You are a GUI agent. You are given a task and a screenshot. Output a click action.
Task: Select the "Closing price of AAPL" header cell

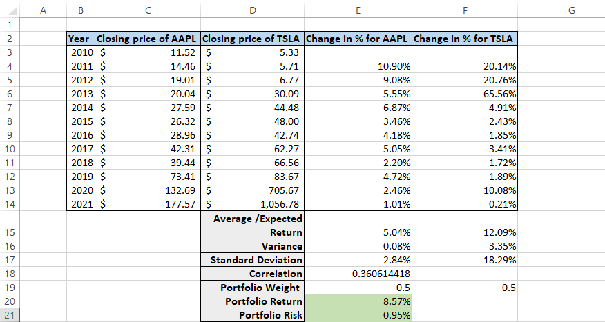pos(148,39)
